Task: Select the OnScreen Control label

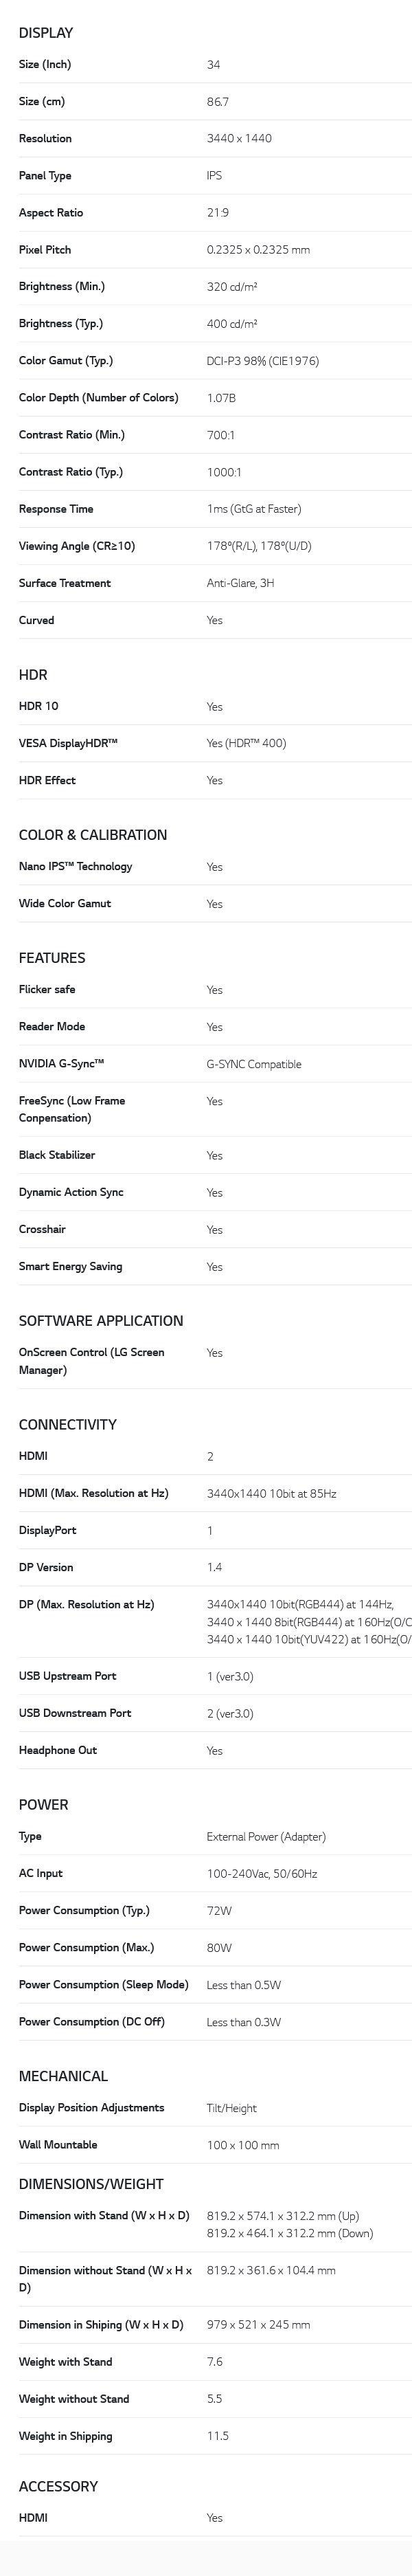Action: coord(92,1361)
